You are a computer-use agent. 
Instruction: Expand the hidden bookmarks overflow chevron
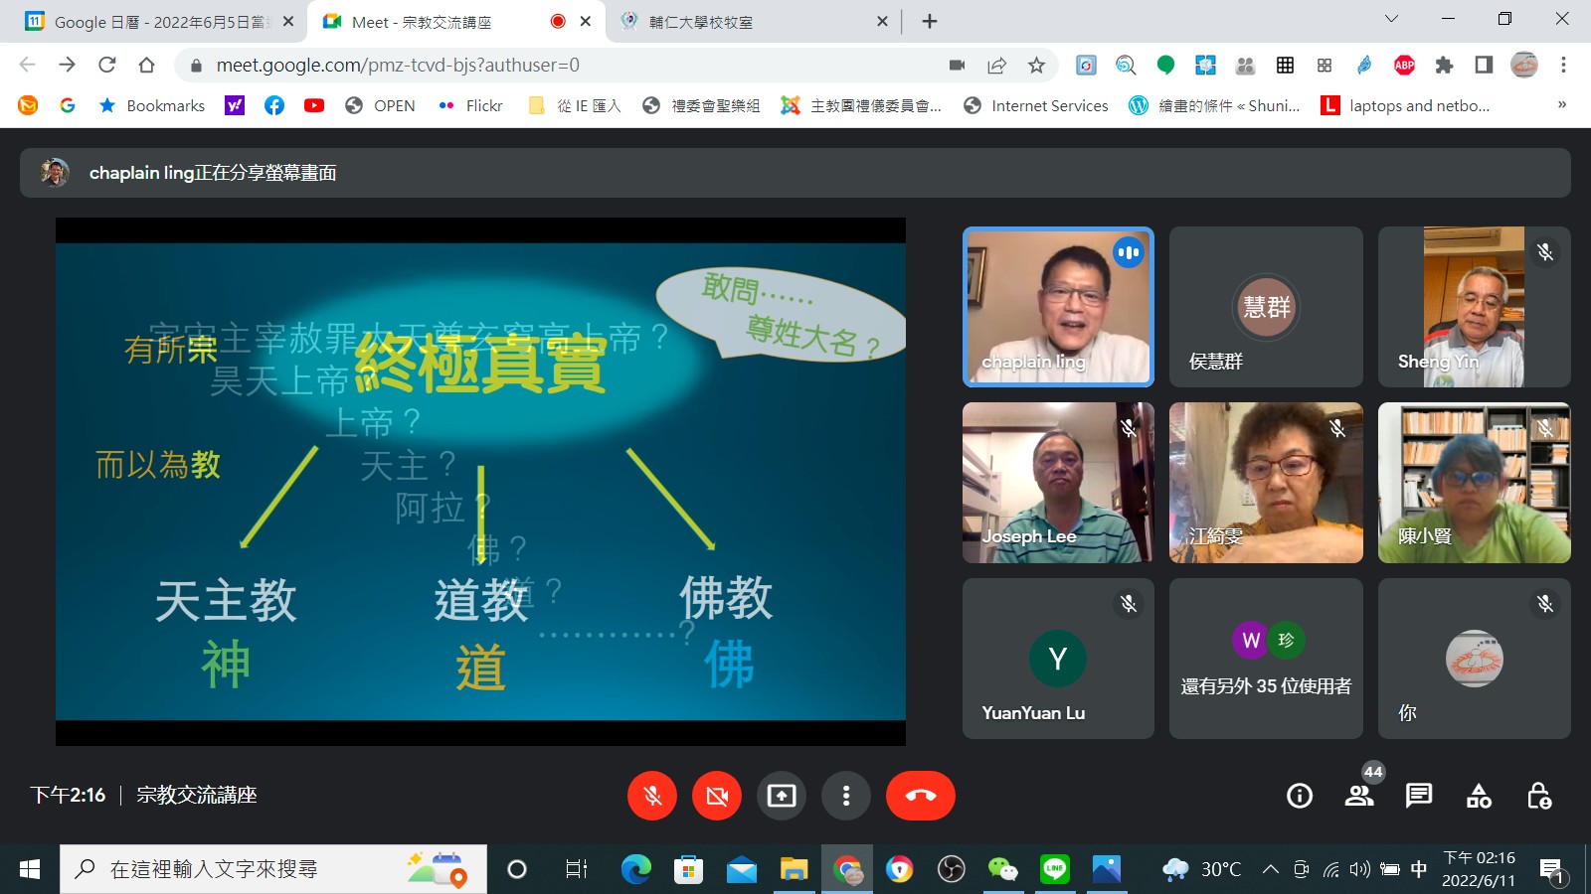(1561, 105)
